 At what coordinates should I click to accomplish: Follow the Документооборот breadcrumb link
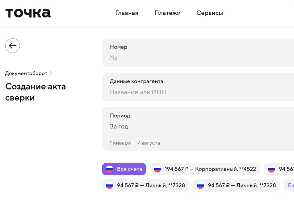[26, 73]
